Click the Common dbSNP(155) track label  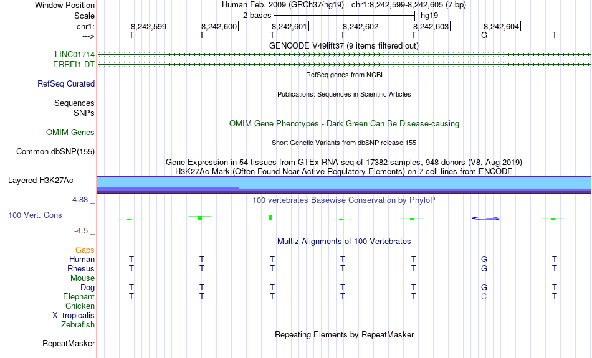[x=55, y=152]
